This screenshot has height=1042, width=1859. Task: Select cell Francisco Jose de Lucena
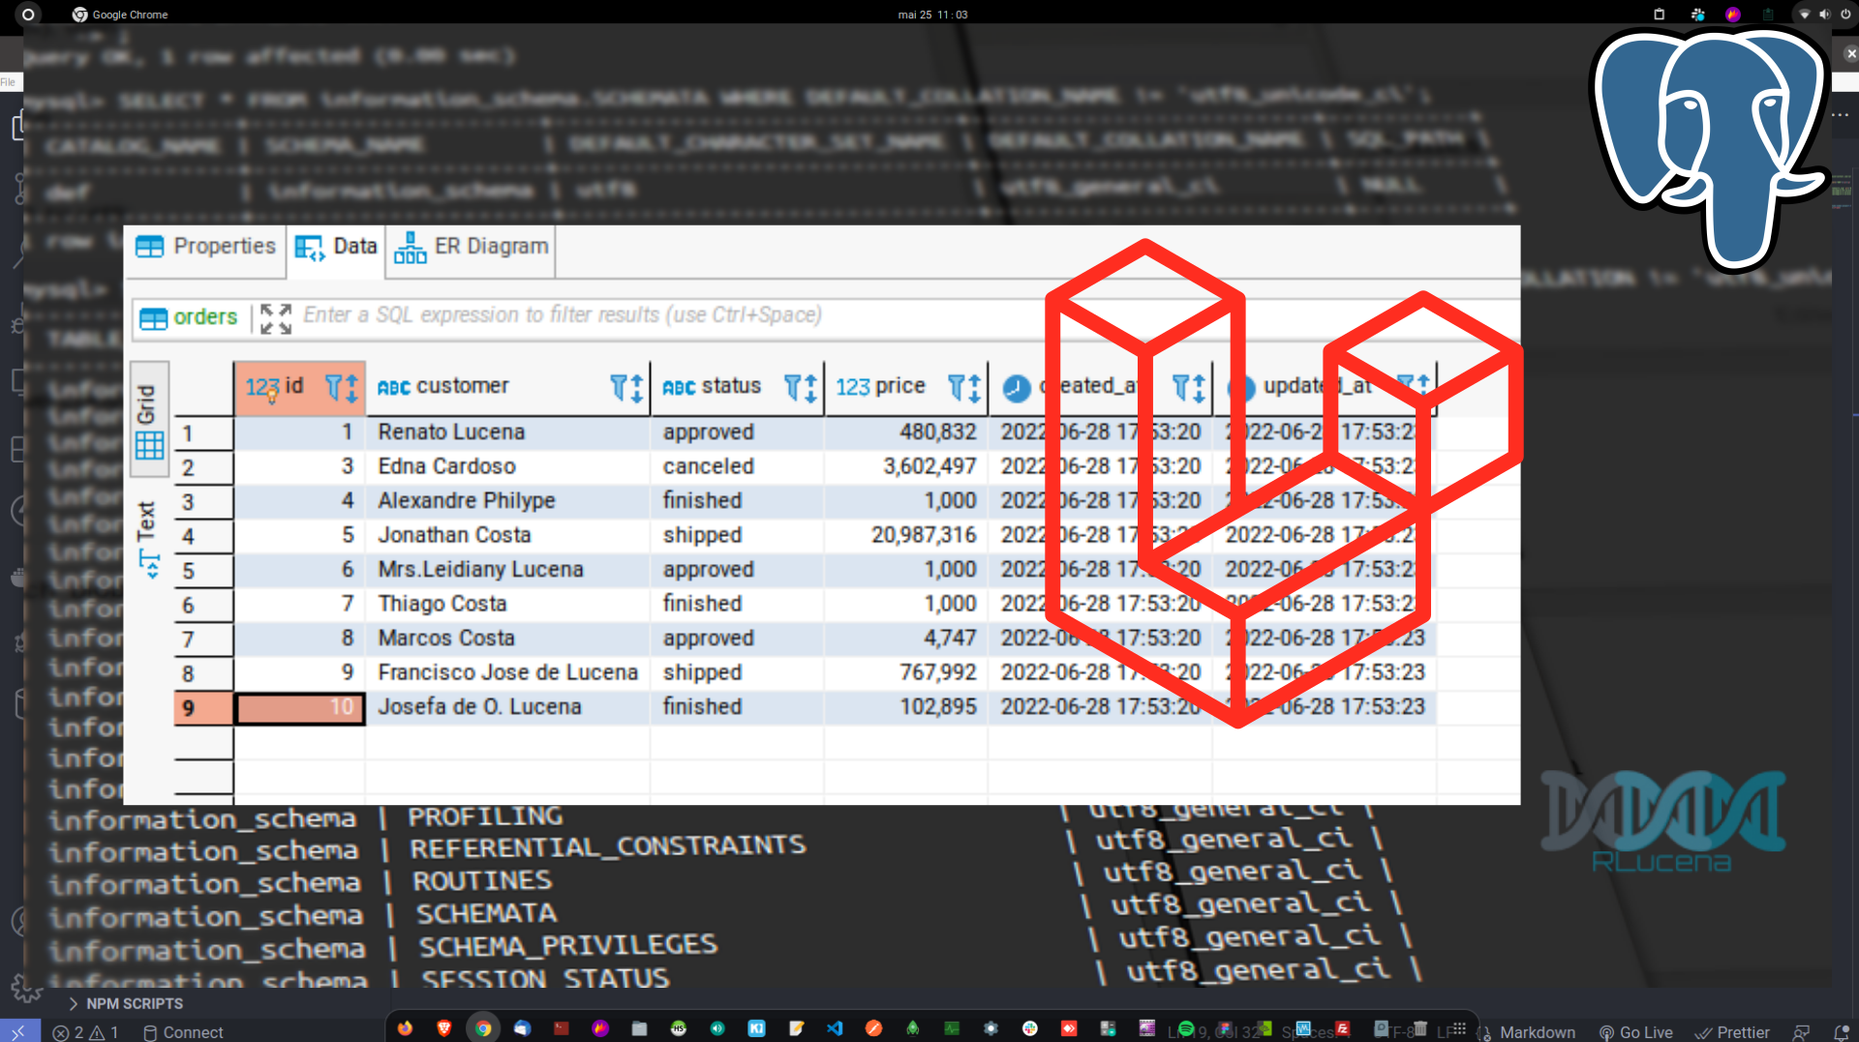click(x=507, y=672)
